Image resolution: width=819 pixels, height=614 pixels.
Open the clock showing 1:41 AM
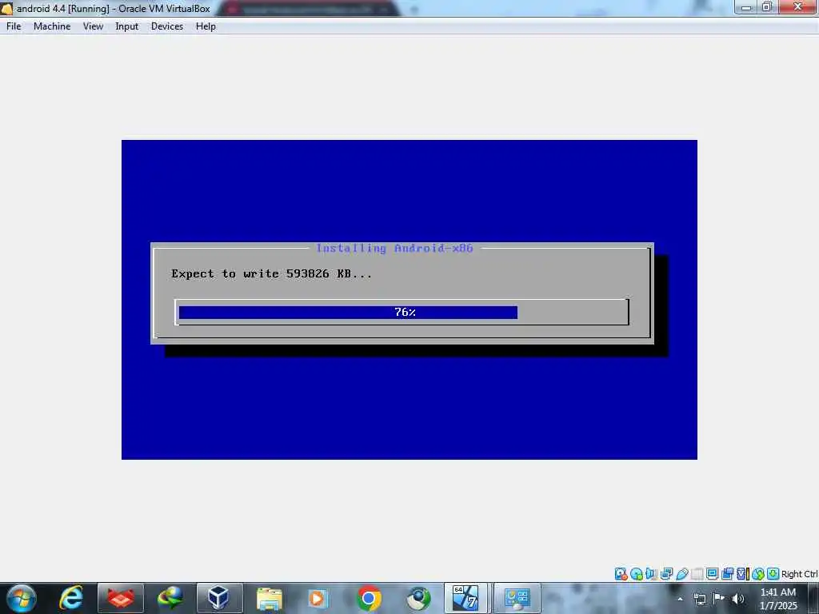point(778,599)
